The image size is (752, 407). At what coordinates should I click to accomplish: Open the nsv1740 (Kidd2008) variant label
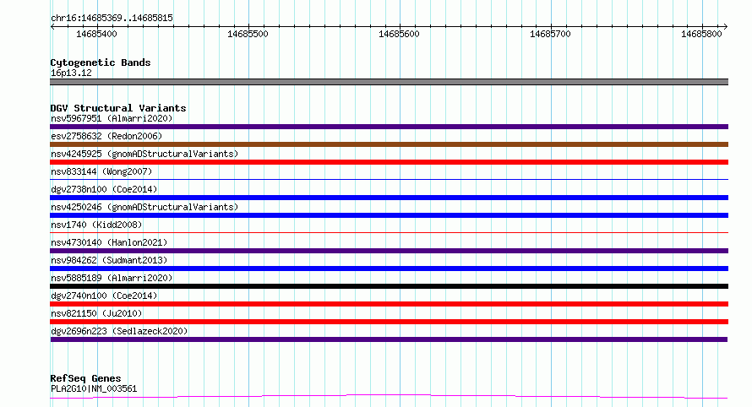tap(96, 225)
